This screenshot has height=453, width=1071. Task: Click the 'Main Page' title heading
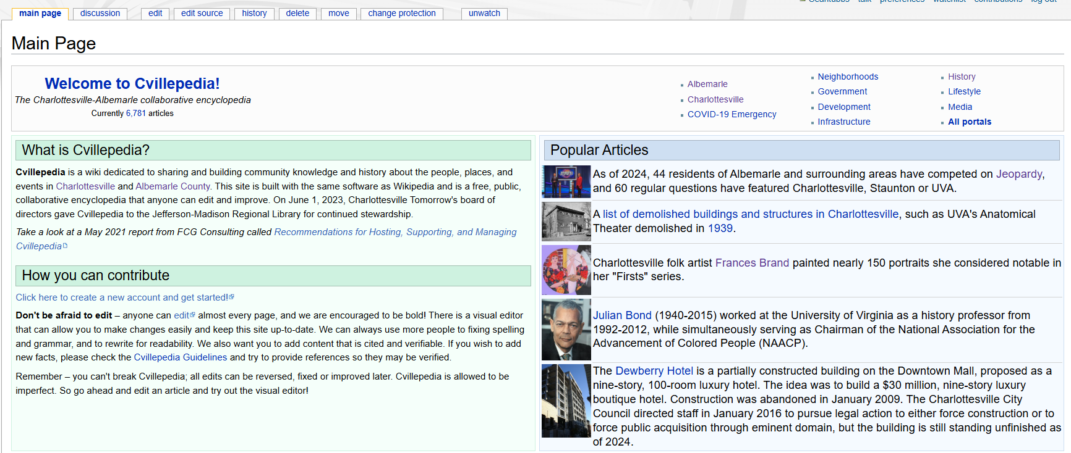[x=54, y=43]
